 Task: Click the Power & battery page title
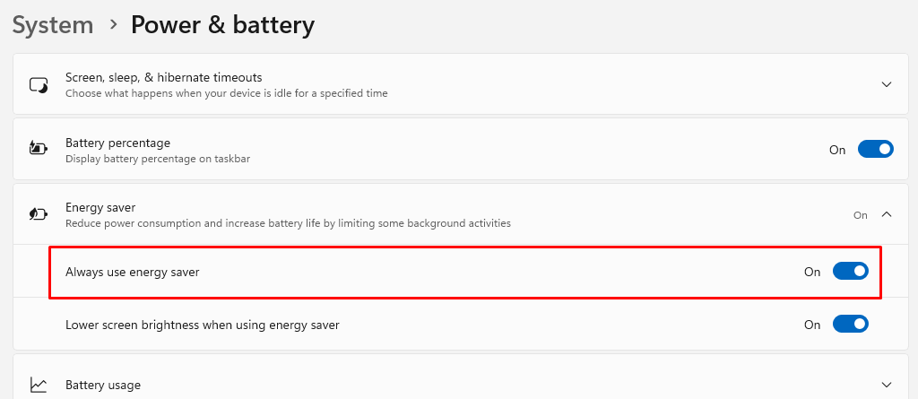point(222,24)
